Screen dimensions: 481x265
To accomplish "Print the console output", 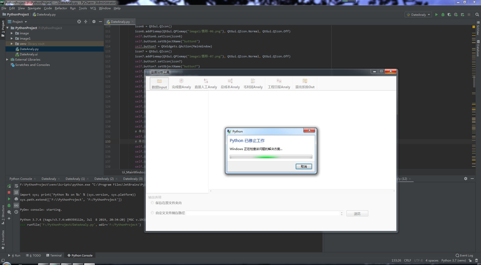I will [16, 199].
